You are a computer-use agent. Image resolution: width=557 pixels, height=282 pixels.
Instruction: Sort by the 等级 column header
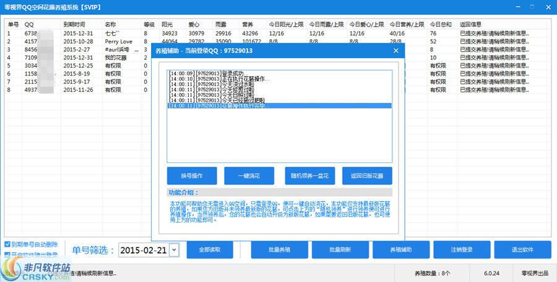coord(150,25)
